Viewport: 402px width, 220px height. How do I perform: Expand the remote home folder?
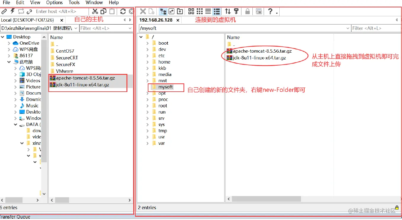click(x=148, y=62)
